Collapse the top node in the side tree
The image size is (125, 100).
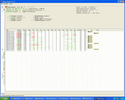(x=2, y=11)
